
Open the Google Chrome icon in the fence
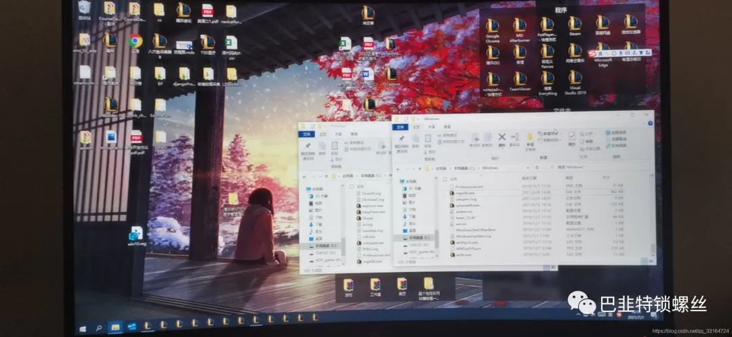493,30
